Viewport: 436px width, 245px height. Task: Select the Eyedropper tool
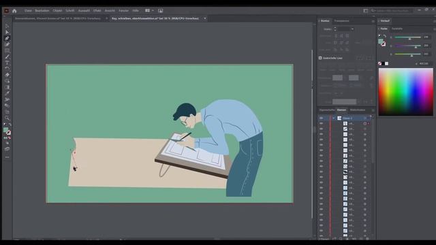[x=7, y=93]
